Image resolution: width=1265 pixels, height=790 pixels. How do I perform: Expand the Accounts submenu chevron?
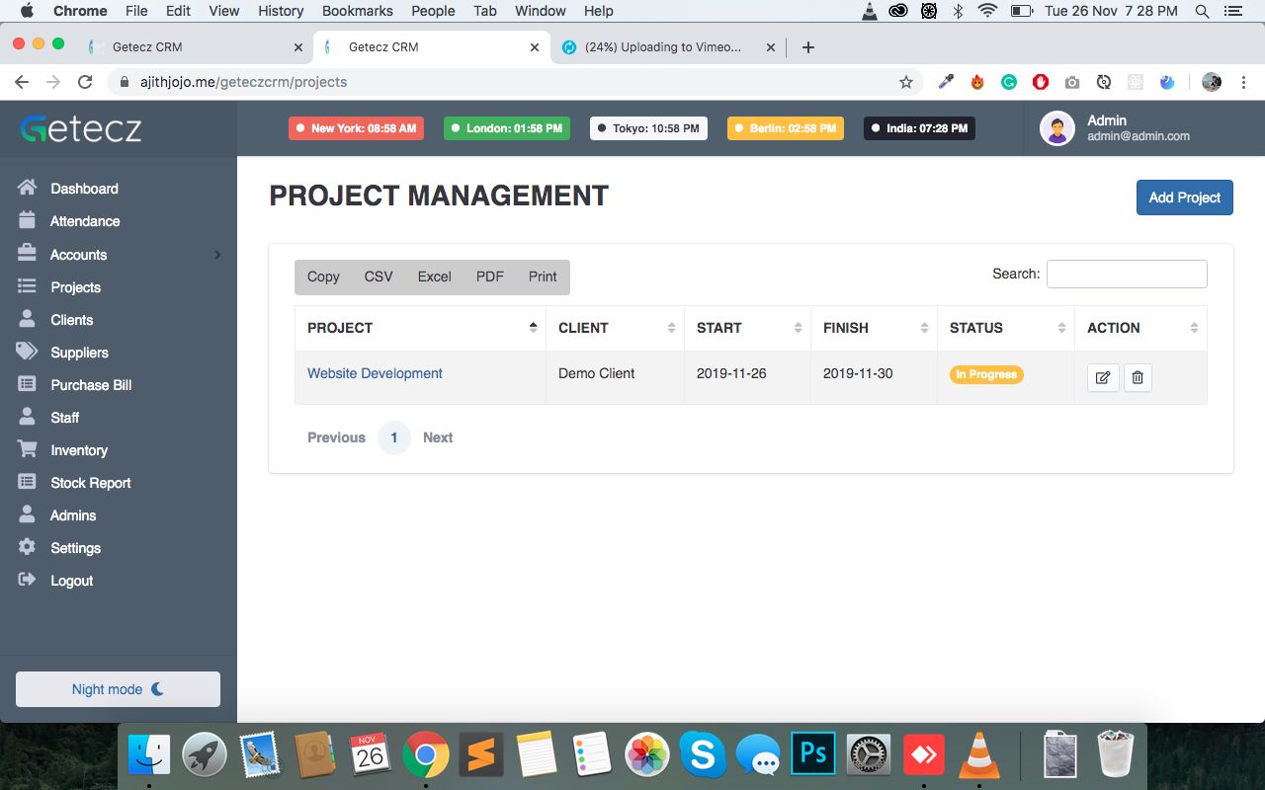[x=217, y=255]
